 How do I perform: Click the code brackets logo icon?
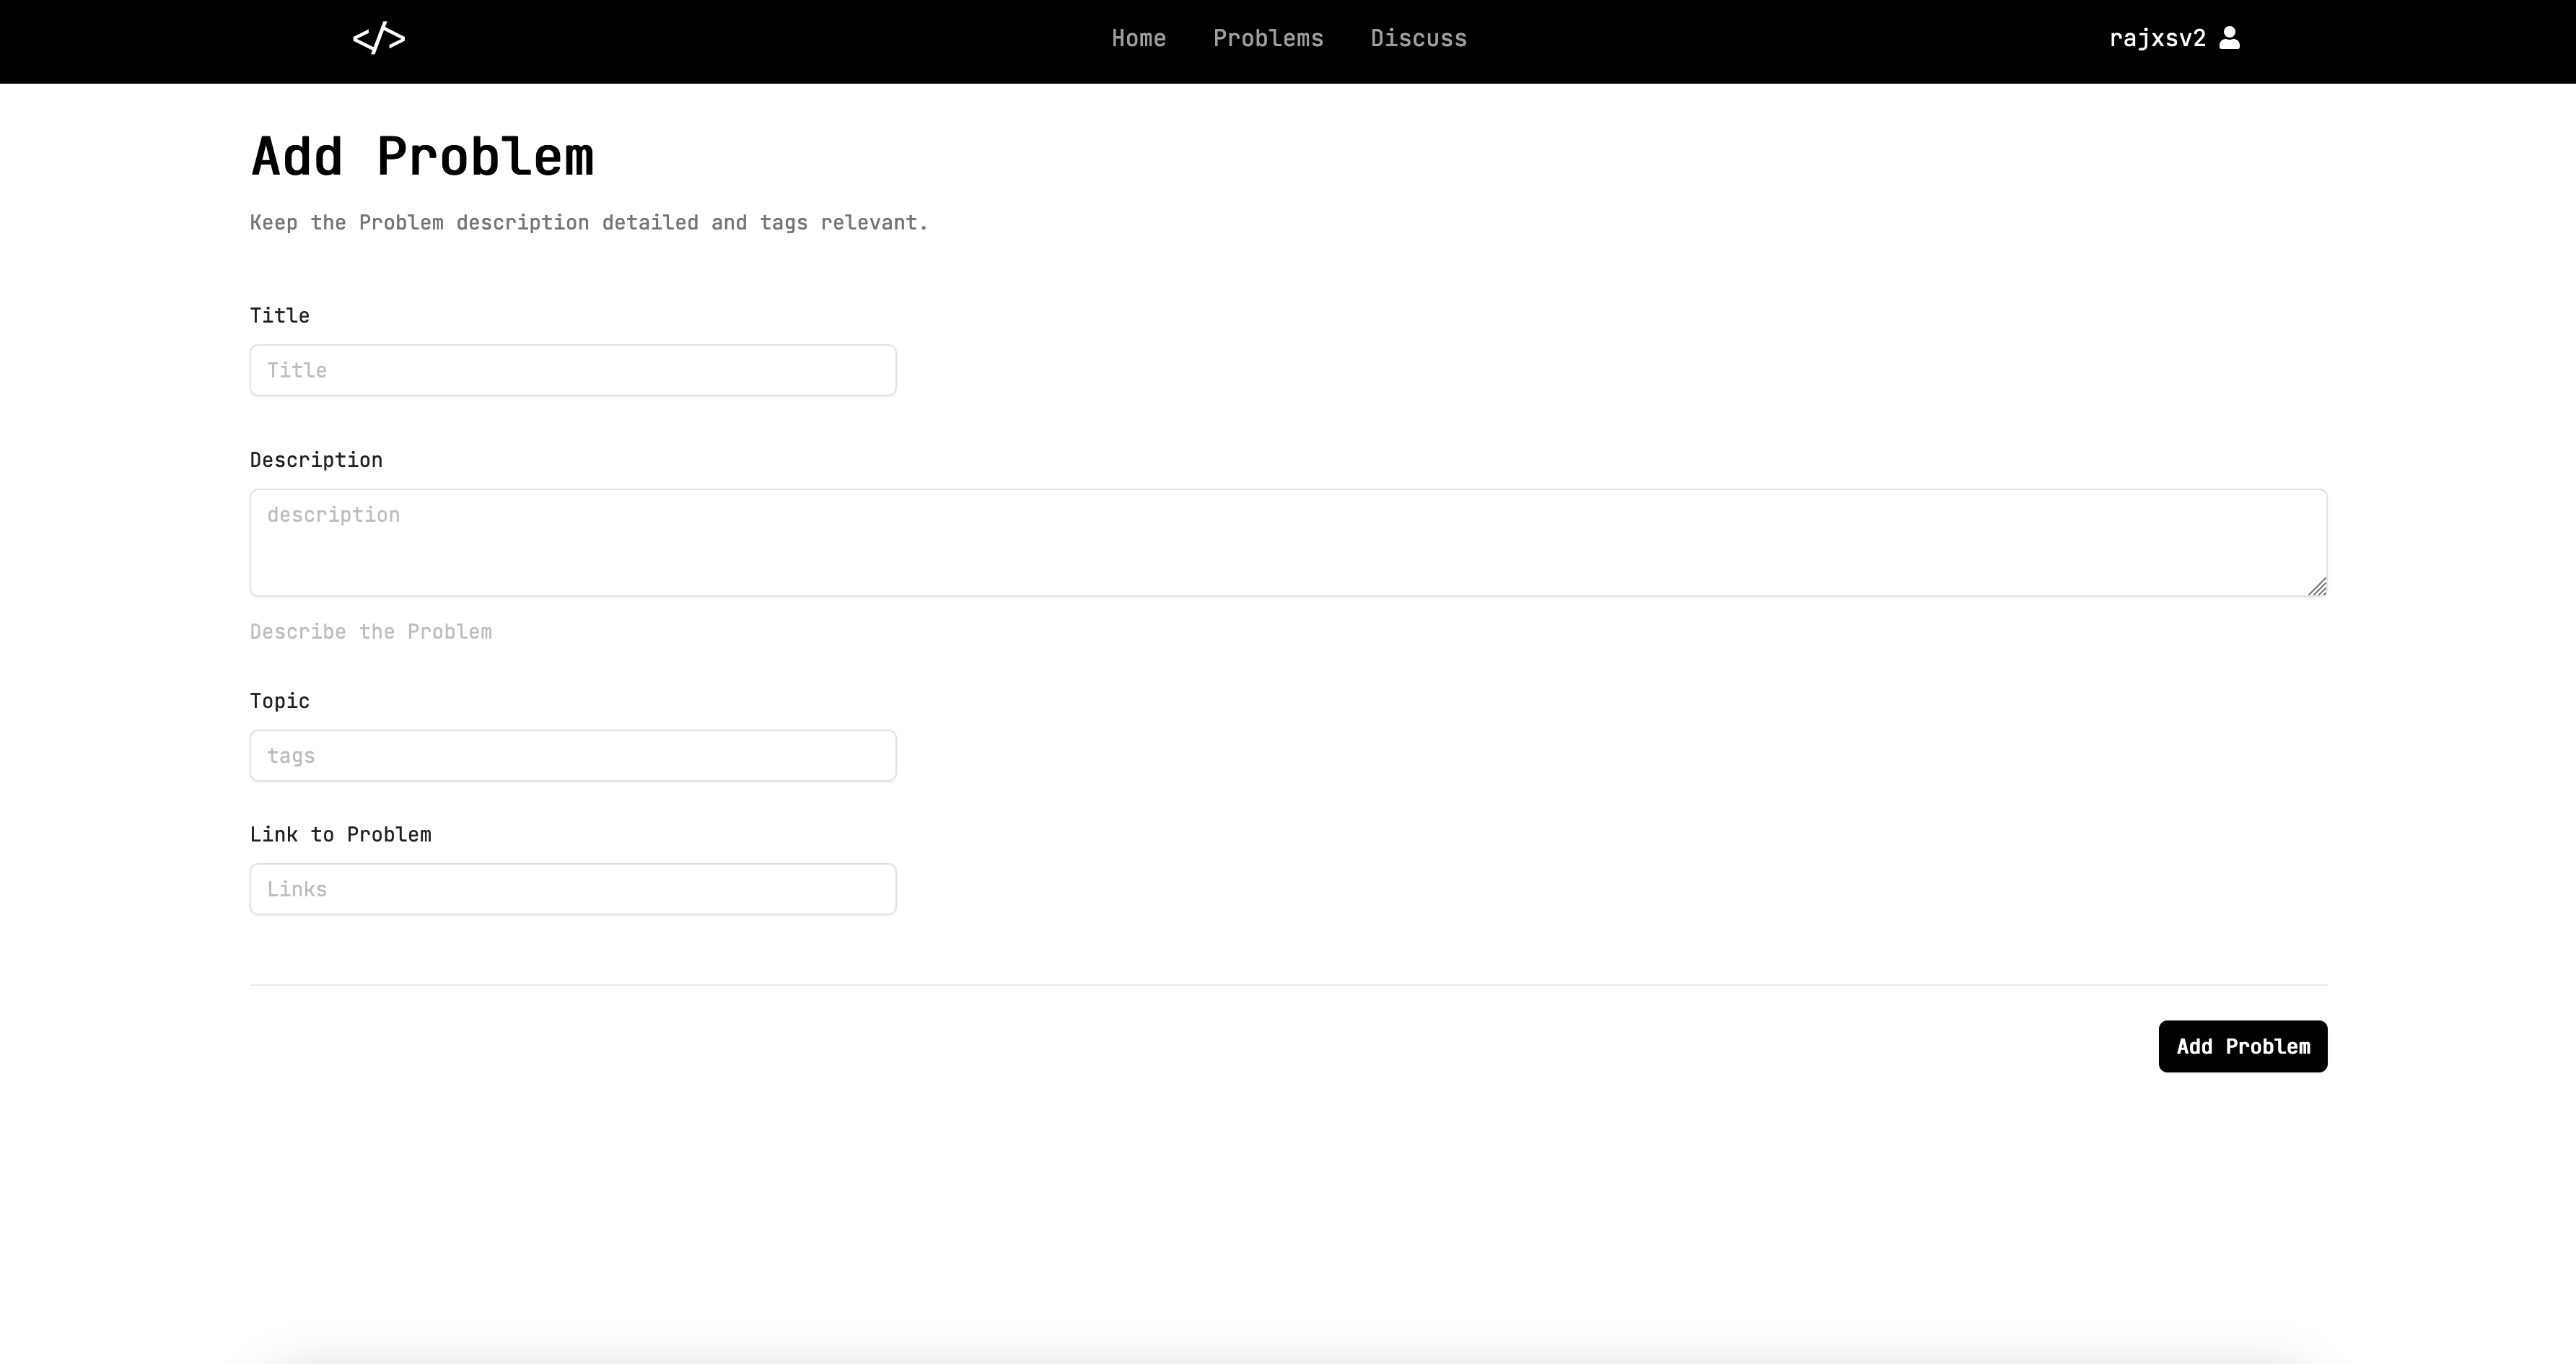tap(379, 39)
